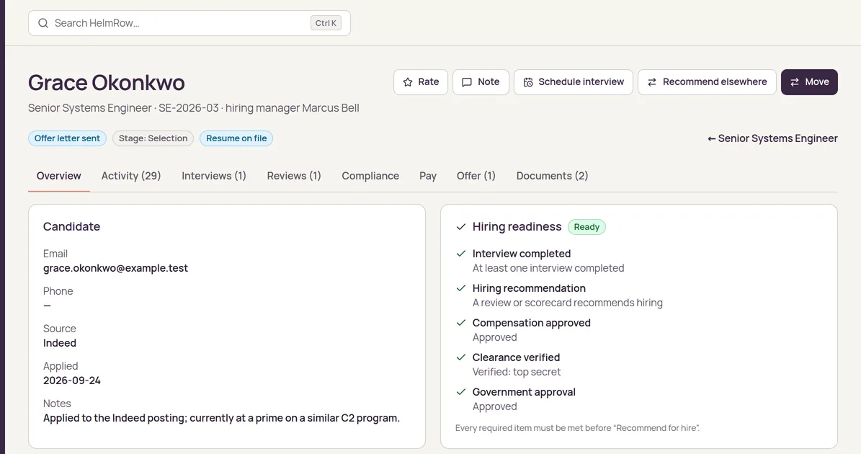Open the Overview tab
This screenshot has width=861, height=454.
coord(59,176)
